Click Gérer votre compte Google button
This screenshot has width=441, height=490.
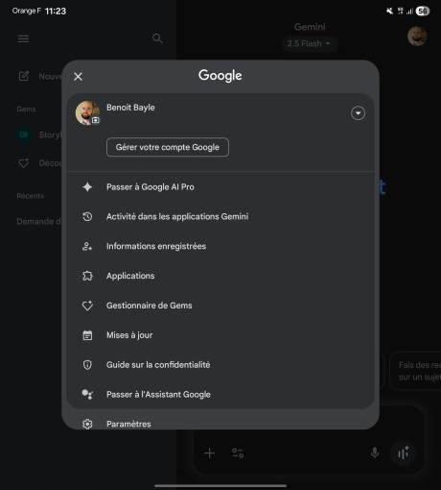(168, 147)
